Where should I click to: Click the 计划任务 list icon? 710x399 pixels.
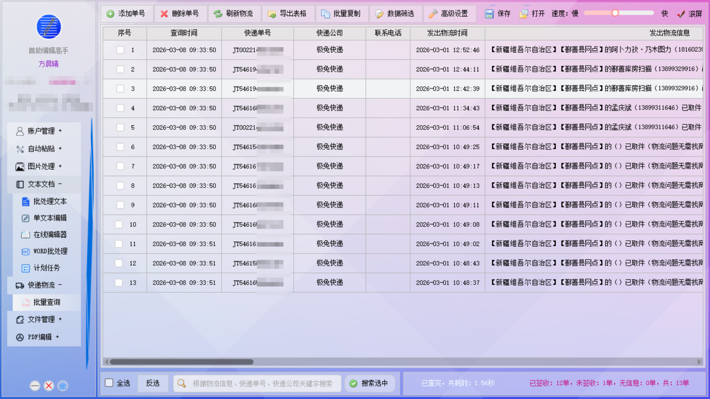point(26,268)
